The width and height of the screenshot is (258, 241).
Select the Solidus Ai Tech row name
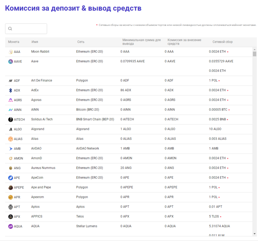point(42,119)
